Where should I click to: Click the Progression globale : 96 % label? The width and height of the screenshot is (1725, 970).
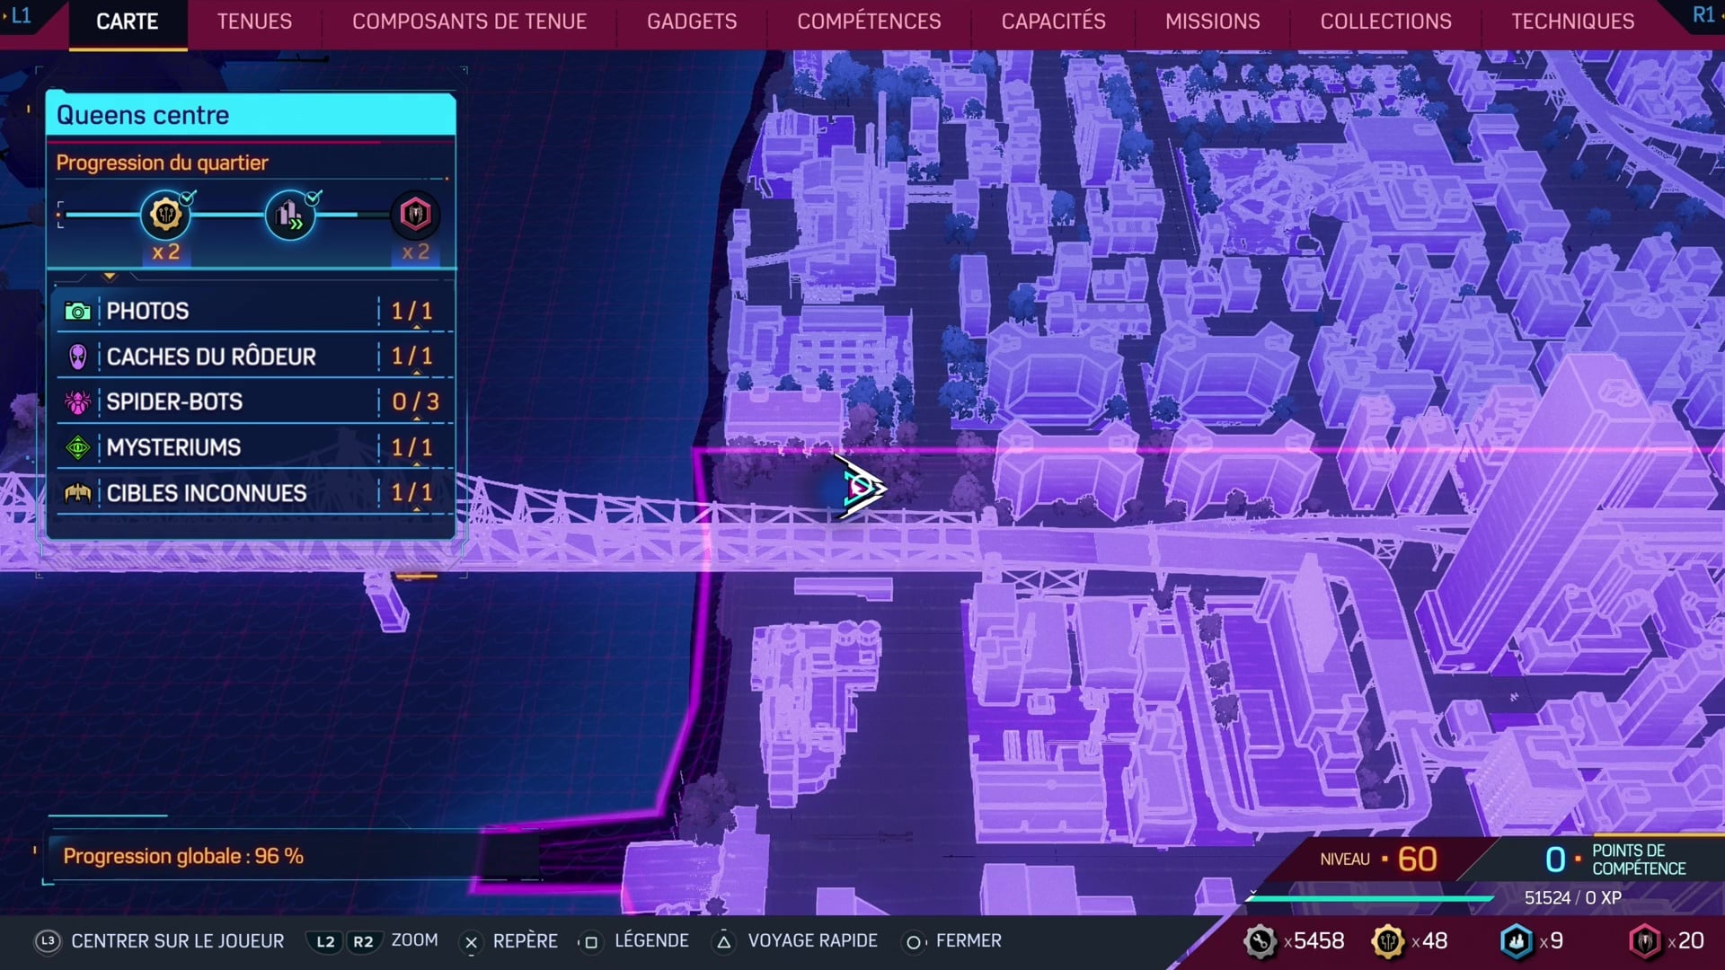pos(183,856)
